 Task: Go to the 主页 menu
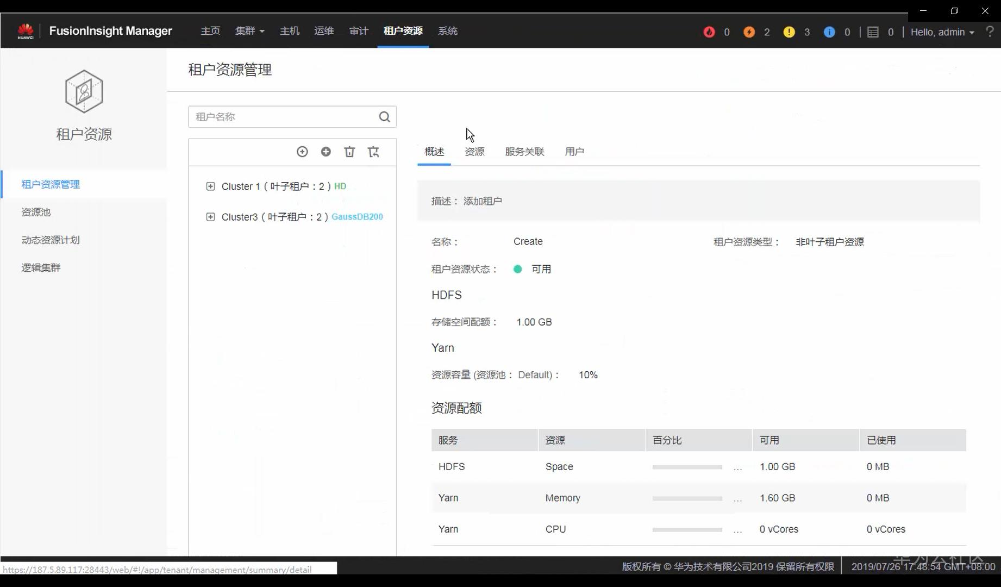210,31
